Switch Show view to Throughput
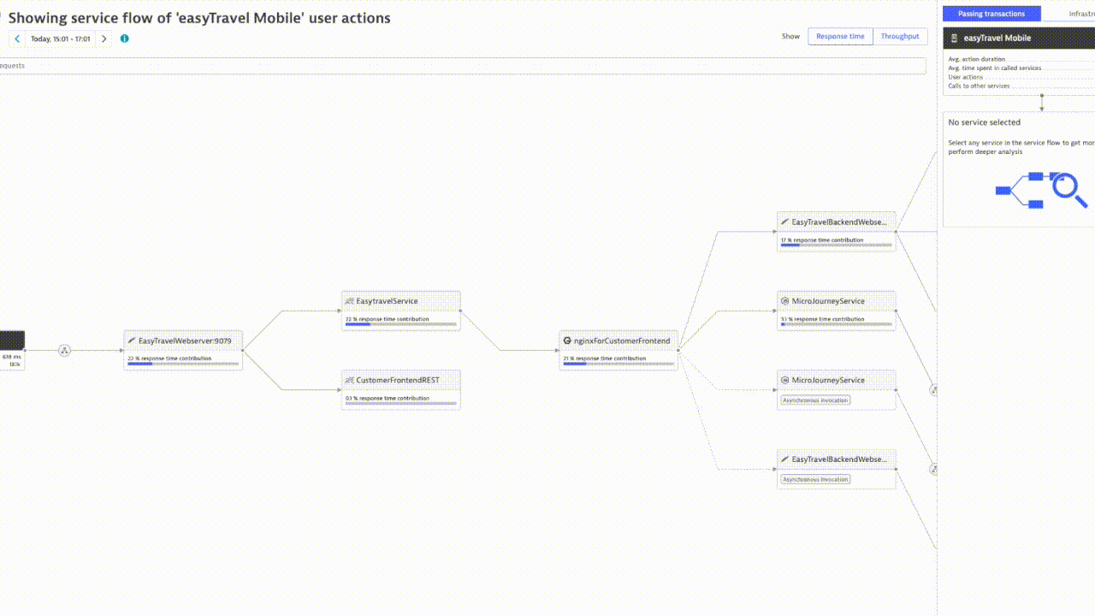The image size is (1095, 616). [900, 37]
